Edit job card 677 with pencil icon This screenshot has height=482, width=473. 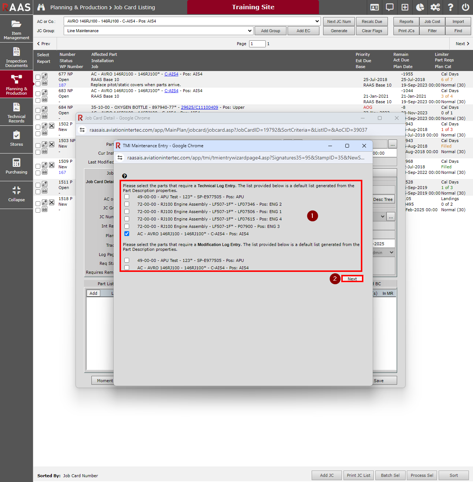point(44,76)
